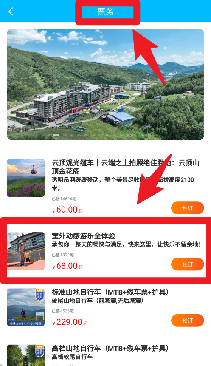
Task: Open the 室外动感游乐全体验 listing title
Action: point(83,236)
